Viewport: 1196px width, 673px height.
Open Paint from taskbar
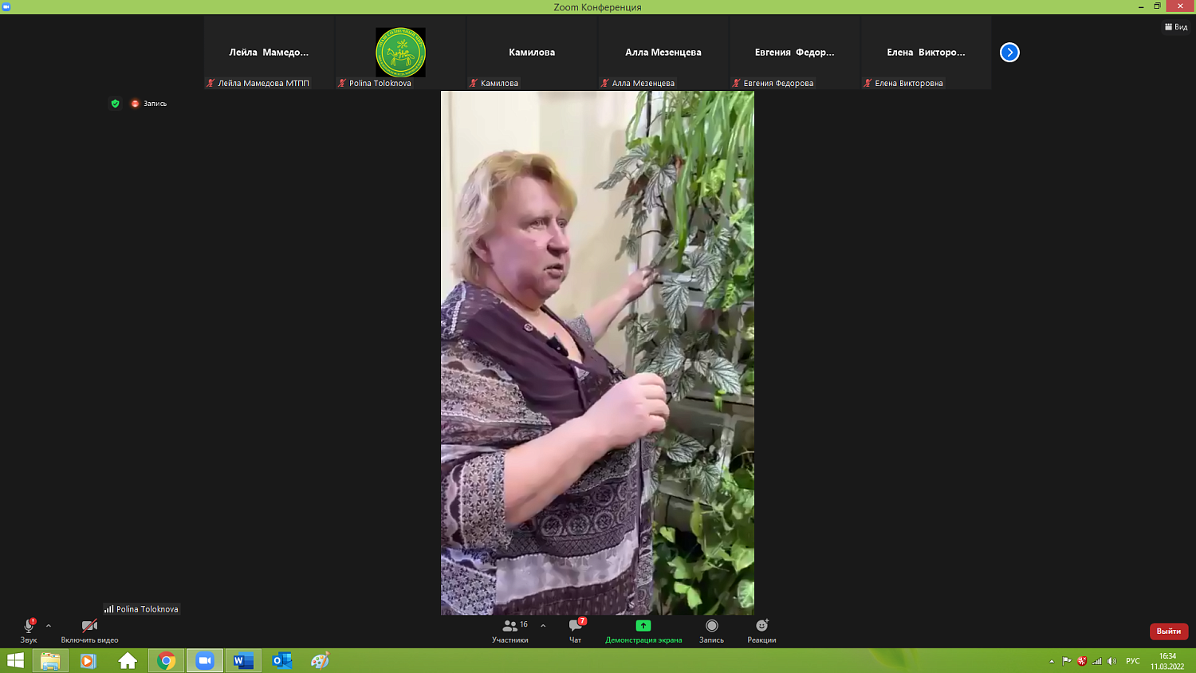[x=321, y=661]
